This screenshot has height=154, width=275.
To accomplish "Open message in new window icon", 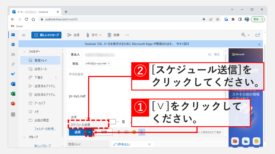I will point(258,35).
